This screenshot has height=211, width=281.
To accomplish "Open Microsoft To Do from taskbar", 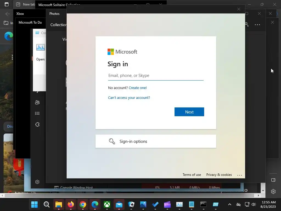I will click(x=155, y=204).
